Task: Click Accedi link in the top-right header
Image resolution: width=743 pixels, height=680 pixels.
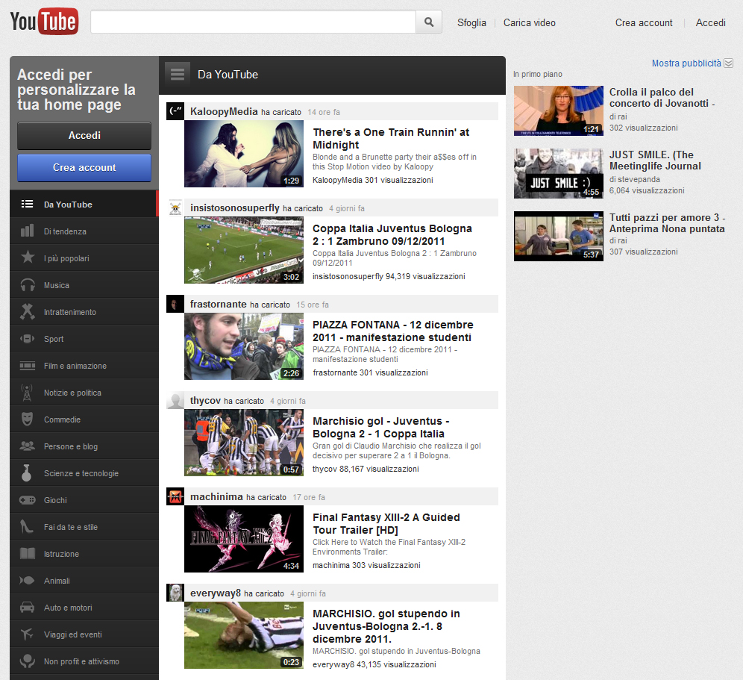Action: (710, 22)
